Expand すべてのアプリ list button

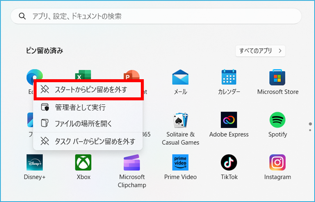[x=260, y=51]
